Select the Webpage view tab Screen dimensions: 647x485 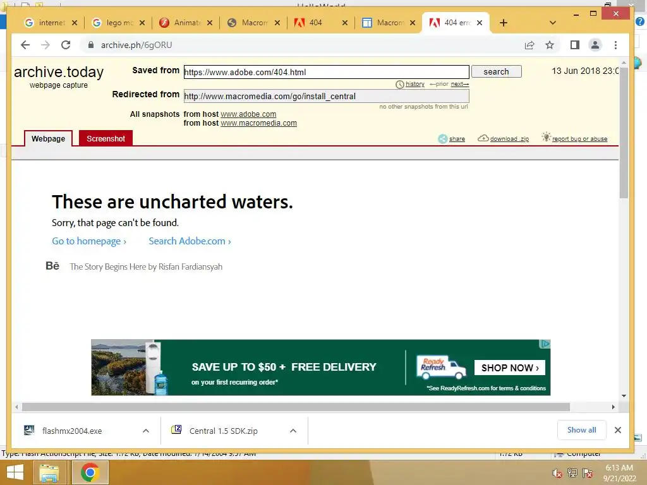click(x=48, y=138)
